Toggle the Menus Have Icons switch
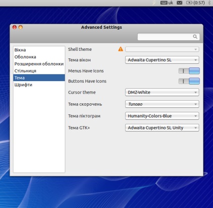213x208 pixels. point(189,71)
